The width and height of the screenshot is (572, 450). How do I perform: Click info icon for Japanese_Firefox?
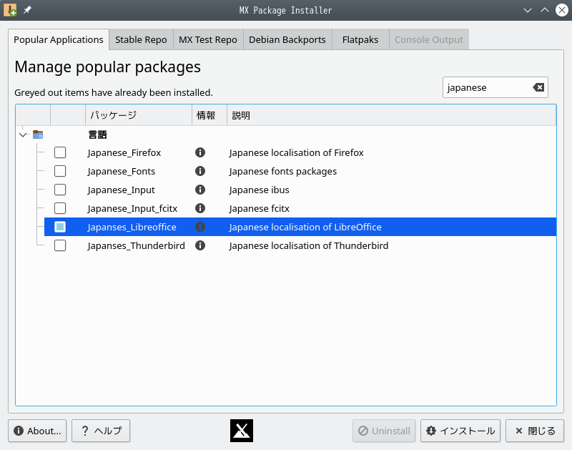pos(200,152)
